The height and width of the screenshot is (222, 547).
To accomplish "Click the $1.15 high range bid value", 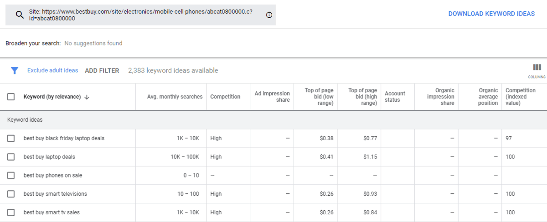I will click(x=370, y=157).
